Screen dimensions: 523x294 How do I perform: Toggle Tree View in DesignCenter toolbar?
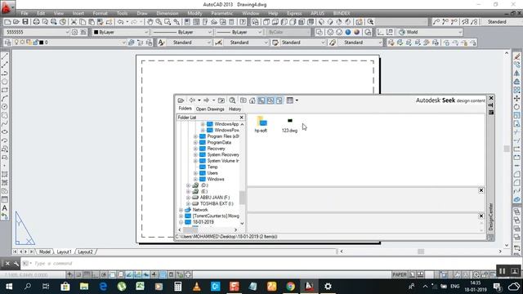tap(261, 100)
